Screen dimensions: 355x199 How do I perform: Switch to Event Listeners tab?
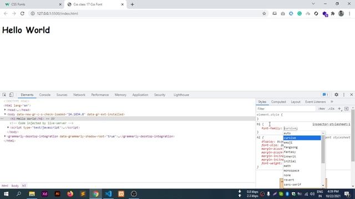(x=316, y=102)
